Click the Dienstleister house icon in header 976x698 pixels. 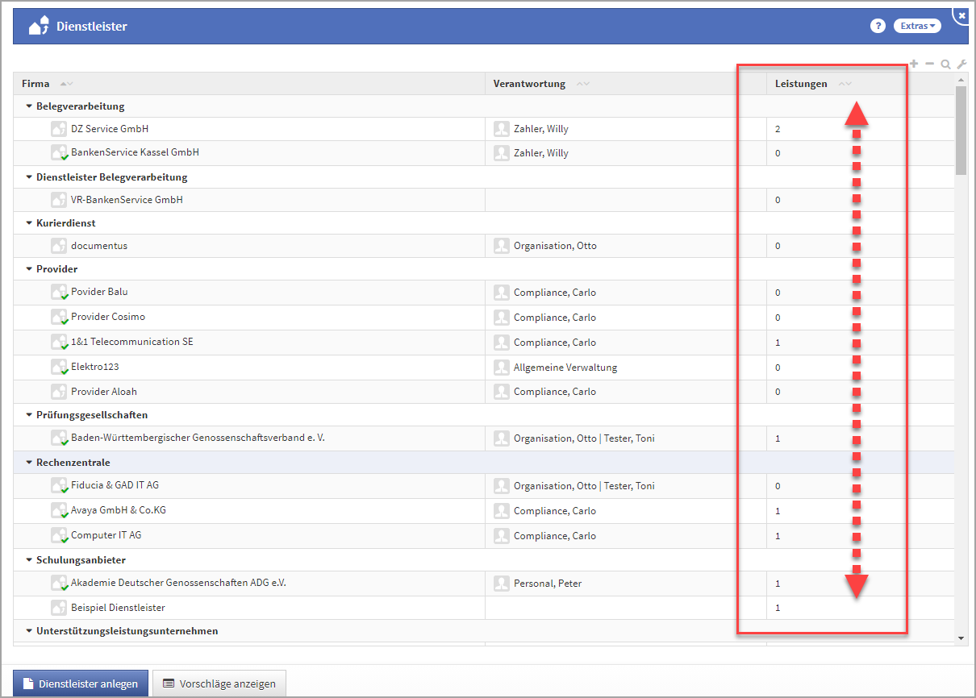(40, 27)
